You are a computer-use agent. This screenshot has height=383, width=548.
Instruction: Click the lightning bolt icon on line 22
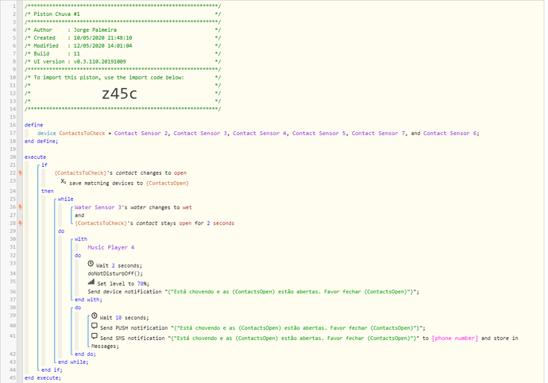point(21,172)
